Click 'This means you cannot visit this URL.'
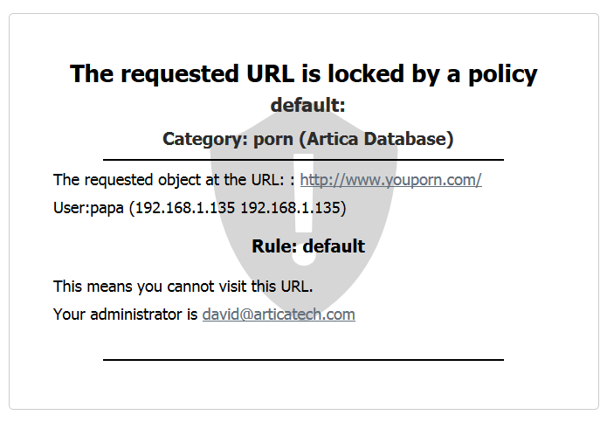The height and width of the screenshot is (422, 614). (x=183, y=287)
